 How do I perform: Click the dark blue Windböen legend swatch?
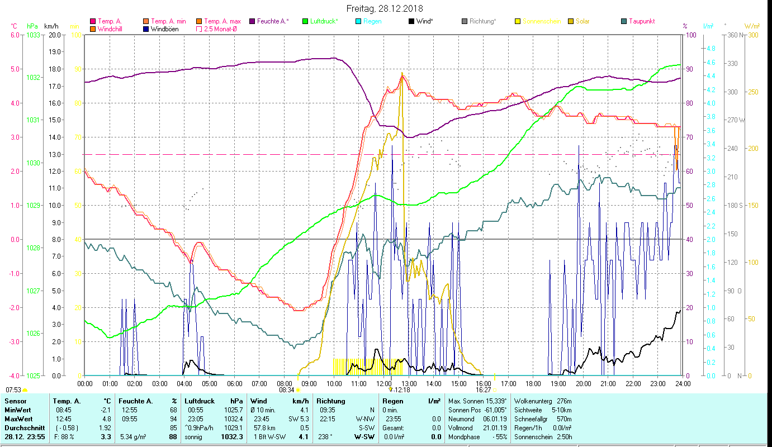click(x=146, y=29)
